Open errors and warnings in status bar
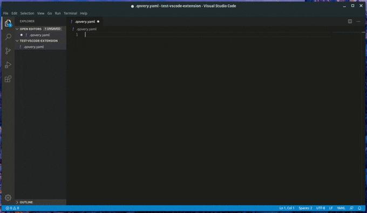The image size is (367, 213). coord(12,208)
